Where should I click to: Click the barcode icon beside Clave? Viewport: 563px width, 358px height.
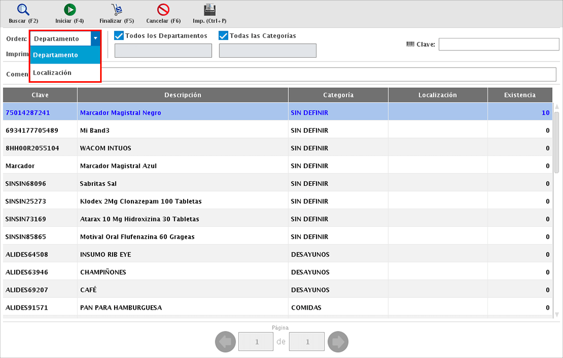410,44
